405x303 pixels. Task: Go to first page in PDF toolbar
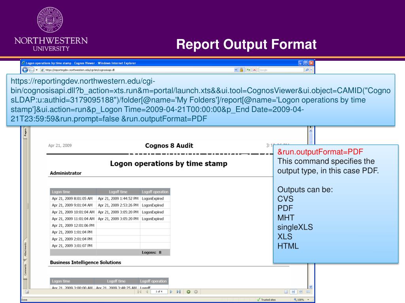tap(140, 292)
